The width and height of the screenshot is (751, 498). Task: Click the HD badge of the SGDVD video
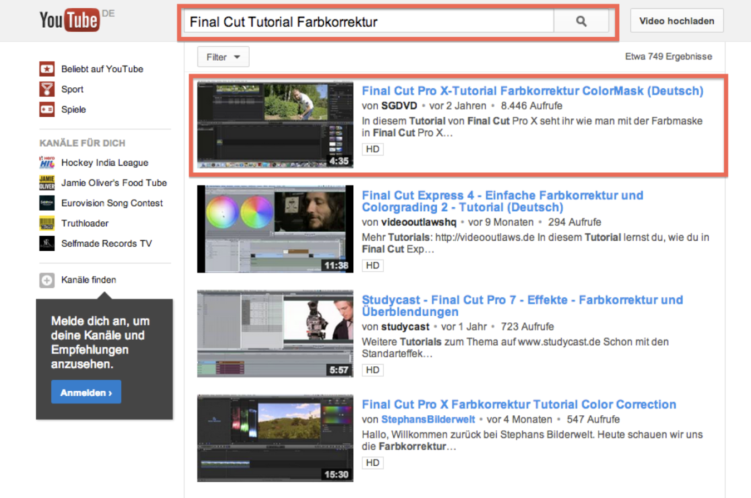(x=373, y=149)
